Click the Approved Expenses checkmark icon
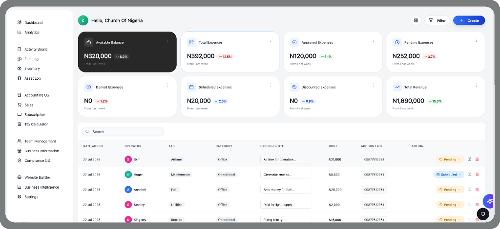This screenshot has height=229, width=500. (294, 42)
